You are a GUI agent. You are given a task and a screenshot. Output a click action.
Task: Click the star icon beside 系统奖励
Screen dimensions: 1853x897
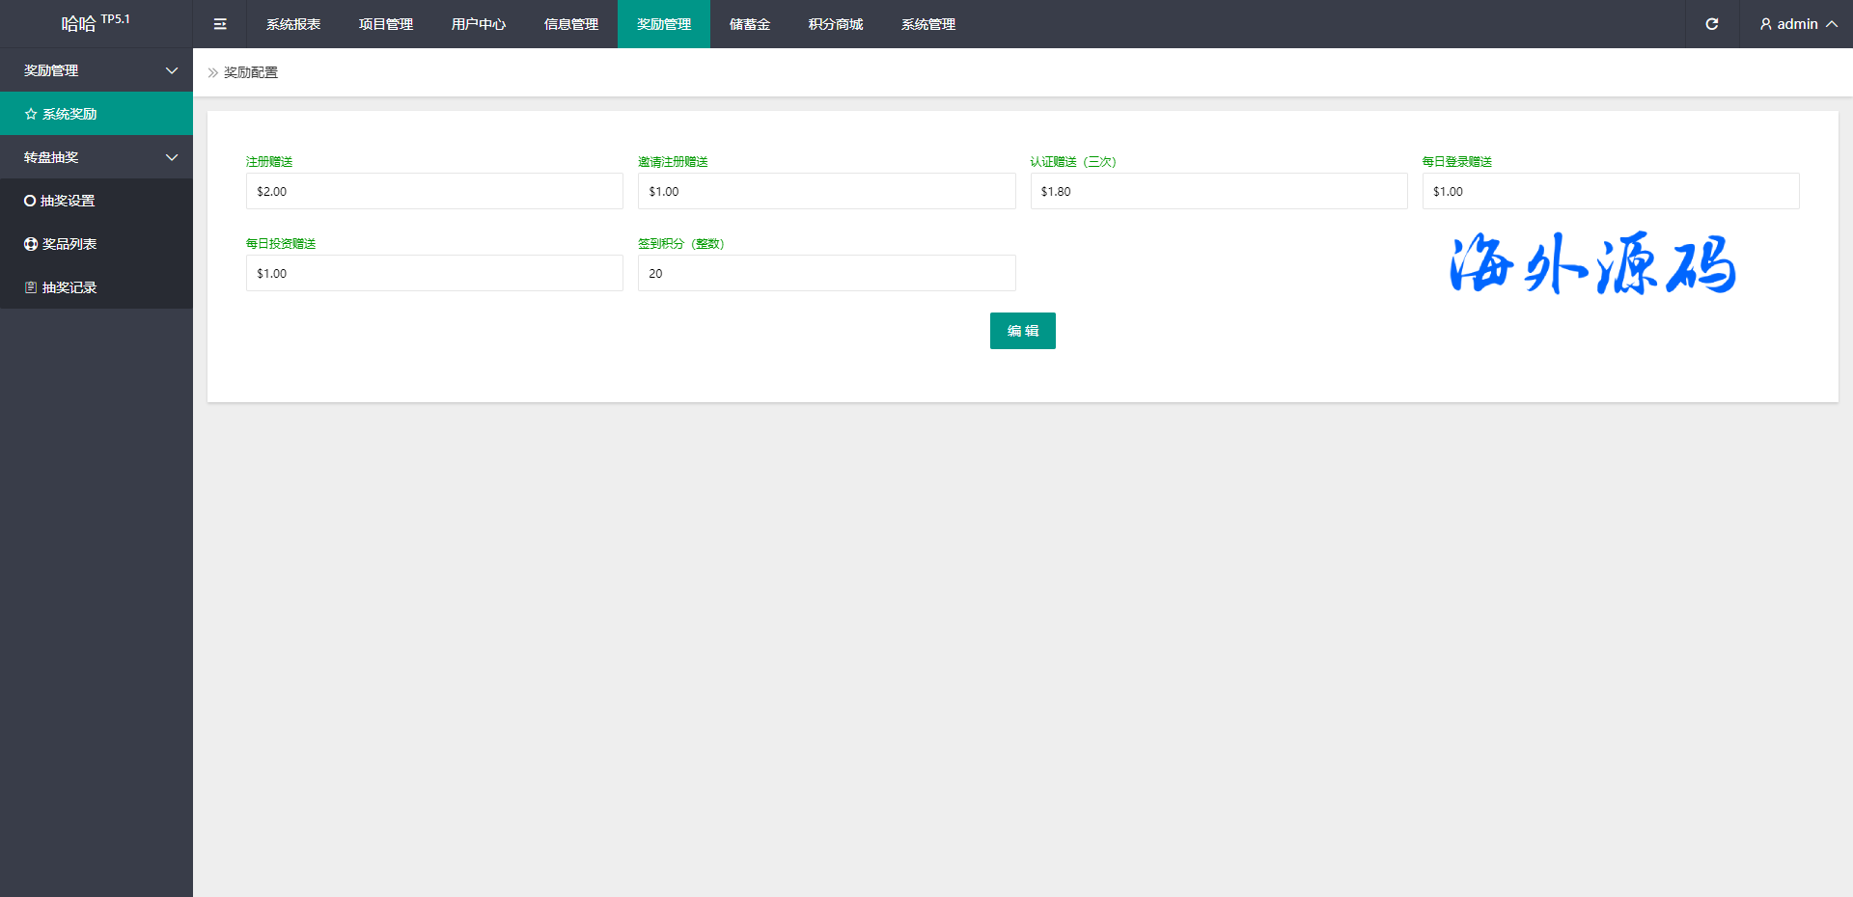point(31,114)
